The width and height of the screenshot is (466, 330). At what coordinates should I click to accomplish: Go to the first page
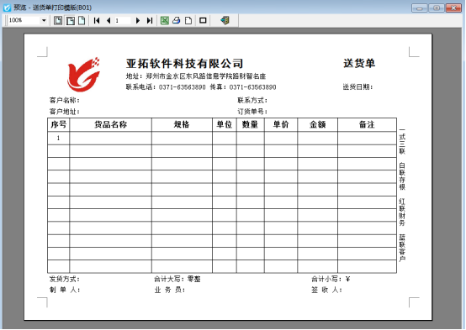[x=97, y=20]
